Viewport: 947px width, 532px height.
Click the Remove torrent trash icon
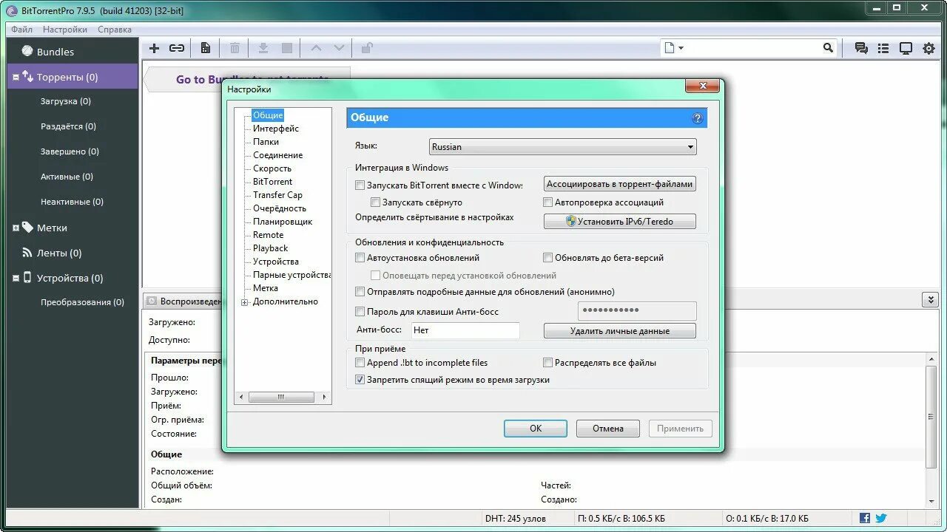click(x=235, y=48)
